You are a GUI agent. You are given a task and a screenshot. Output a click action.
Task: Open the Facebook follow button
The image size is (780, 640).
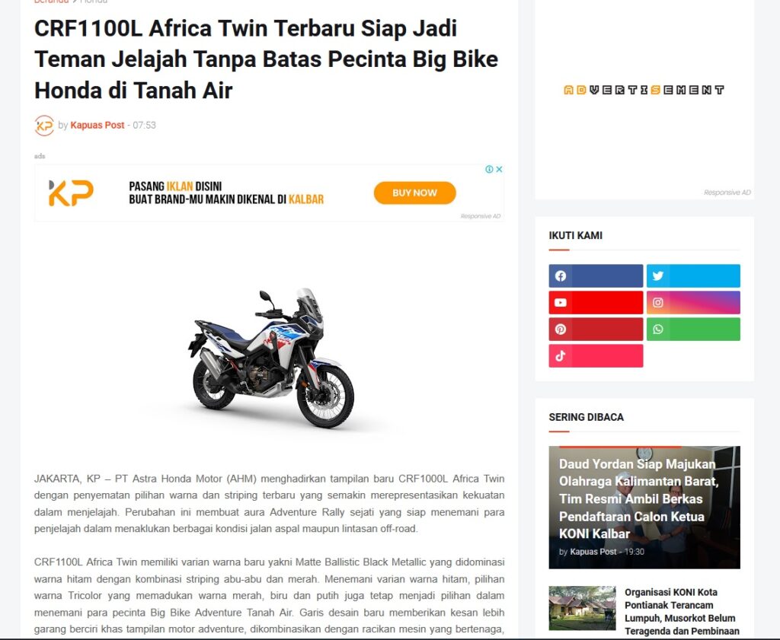596,275
